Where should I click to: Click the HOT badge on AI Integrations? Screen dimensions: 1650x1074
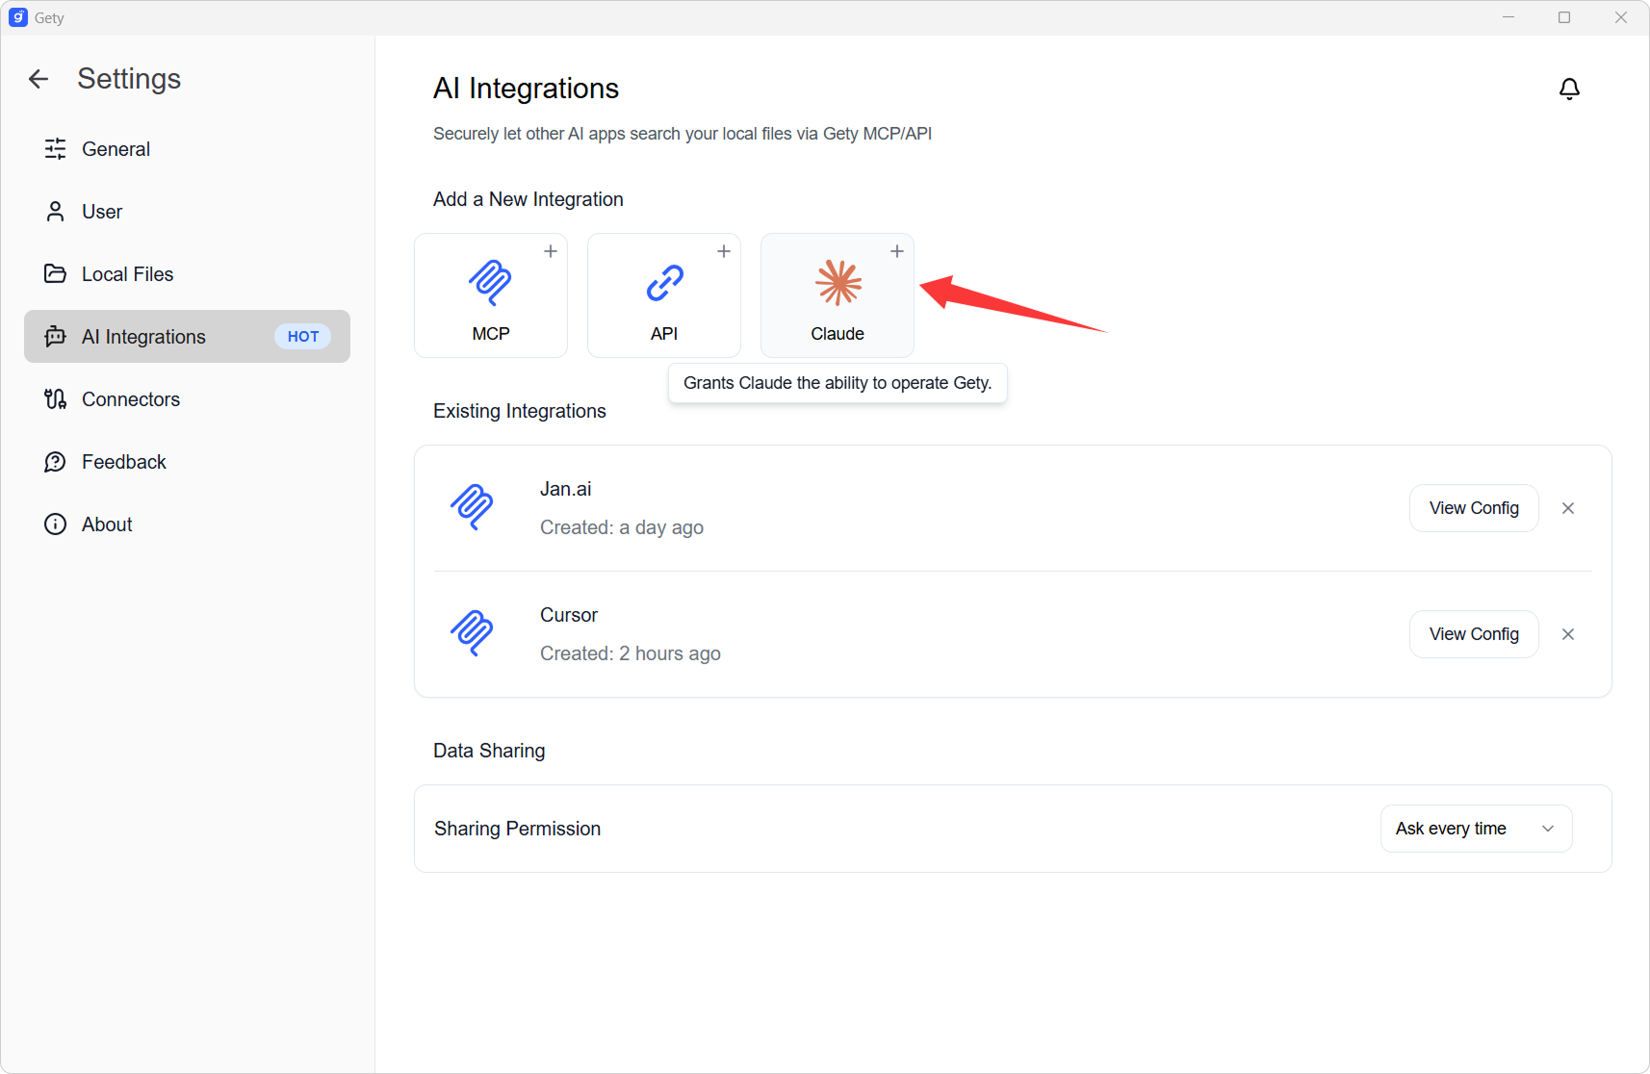tap(303, 336)
